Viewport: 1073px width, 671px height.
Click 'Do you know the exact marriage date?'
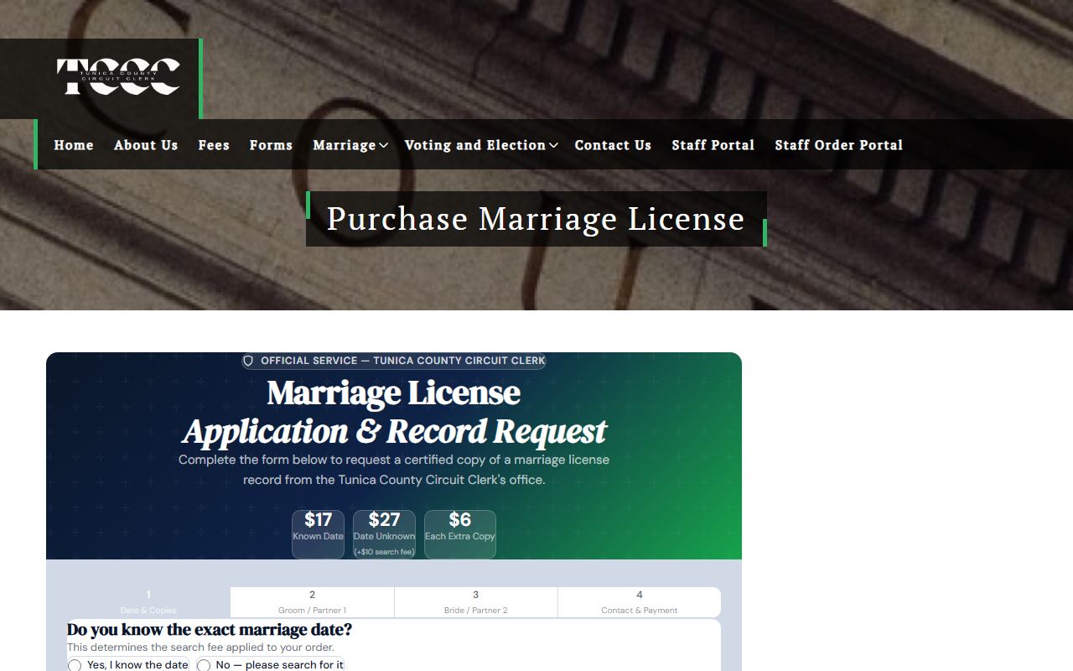click(x=210, y=630)
